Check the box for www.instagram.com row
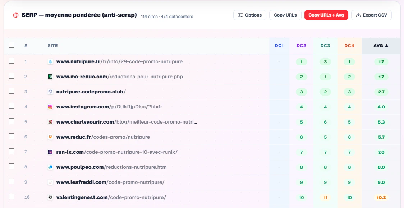The height and width of the screenshot is (208, 404). point(12,106)
